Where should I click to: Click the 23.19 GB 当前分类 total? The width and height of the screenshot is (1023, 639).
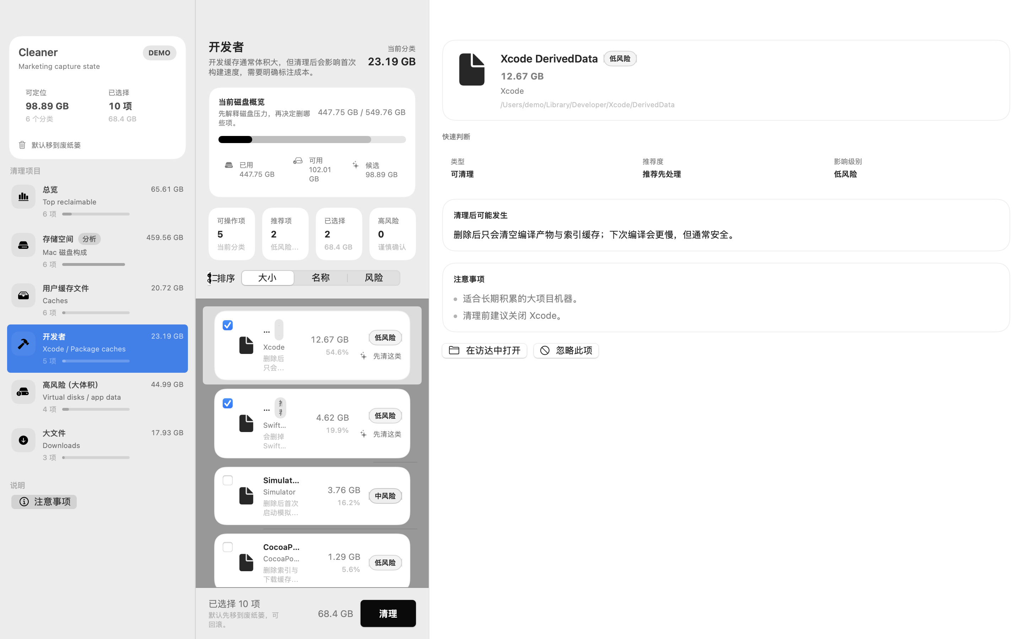(391, 61)
